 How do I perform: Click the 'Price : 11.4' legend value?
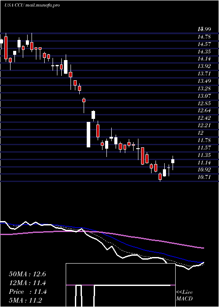coord(28,292)
